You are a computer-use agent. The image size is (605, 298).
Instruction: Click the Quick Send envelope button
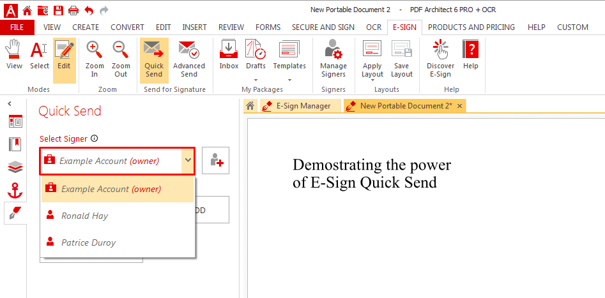(x=154, y=60)
